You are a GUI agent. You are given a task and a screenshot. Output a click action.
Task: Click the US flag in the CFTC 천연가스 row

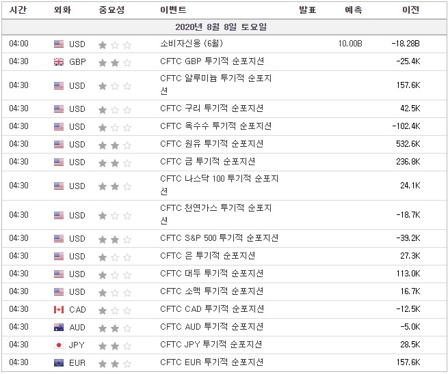click(59, 215)
